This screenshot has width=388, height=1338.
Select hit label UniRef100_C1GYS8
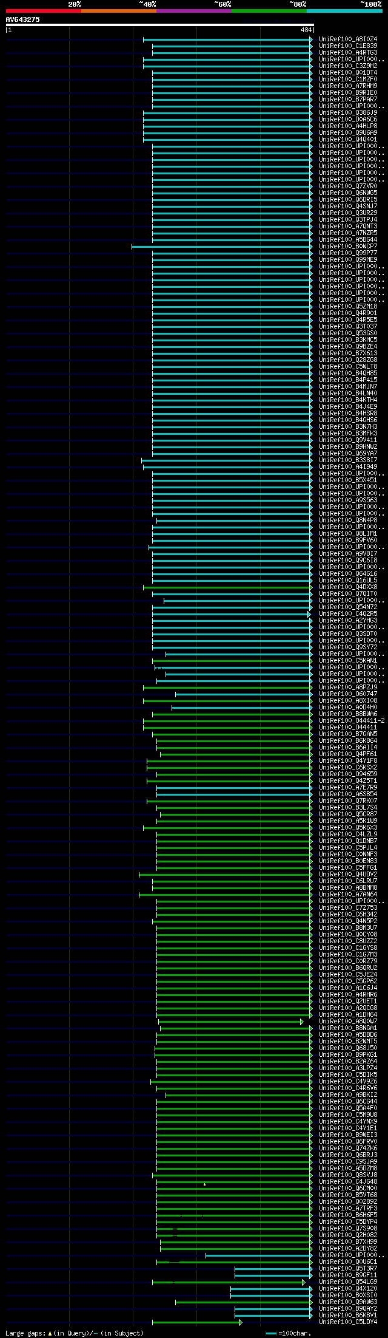[348, 947]
